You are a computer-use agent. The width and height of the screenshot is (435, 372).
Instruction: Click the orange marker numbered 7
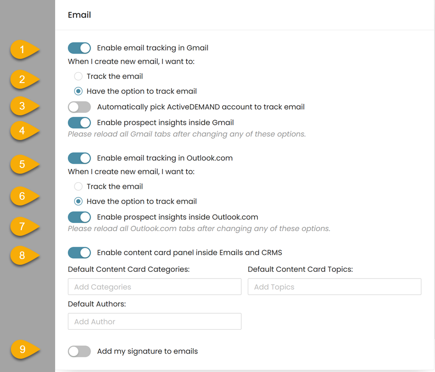point(25,226)
